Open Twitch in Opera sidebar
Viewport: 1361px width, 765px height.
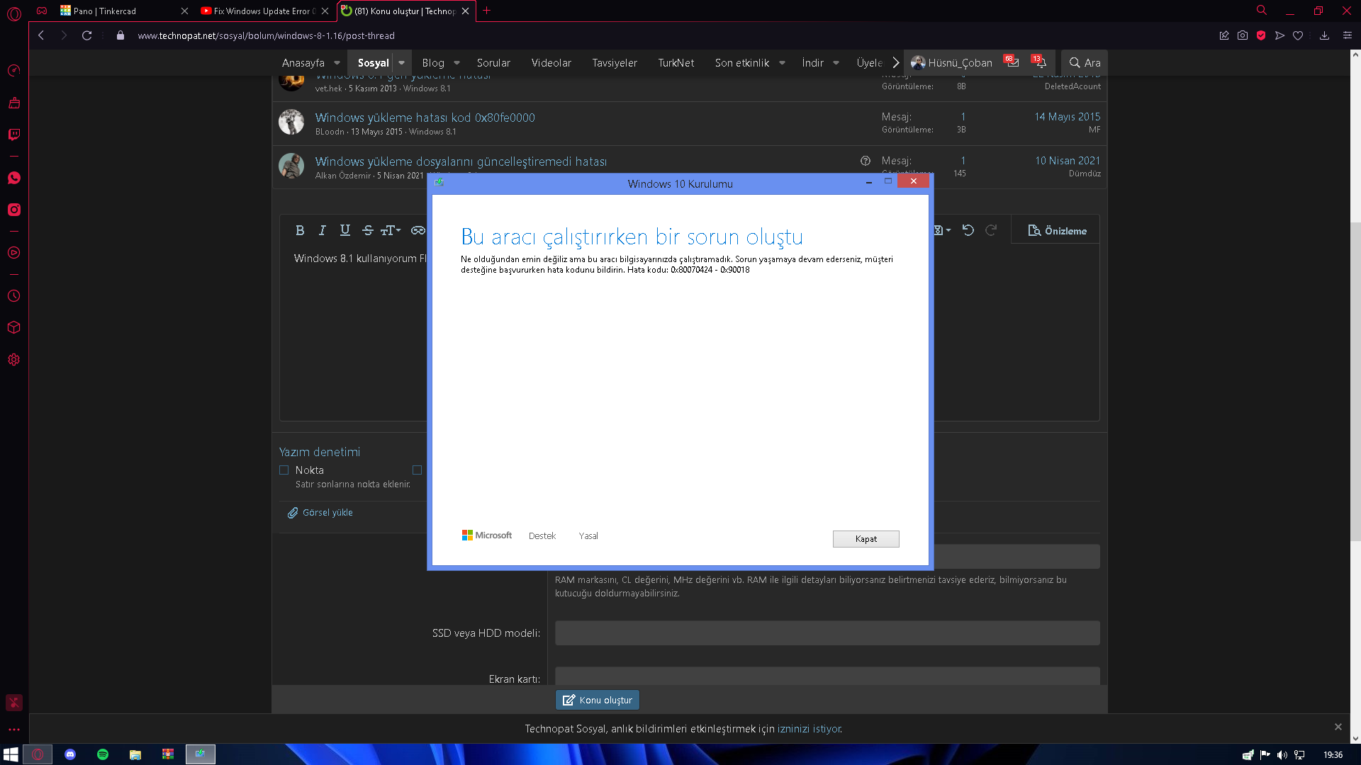[x=14, y=135]
